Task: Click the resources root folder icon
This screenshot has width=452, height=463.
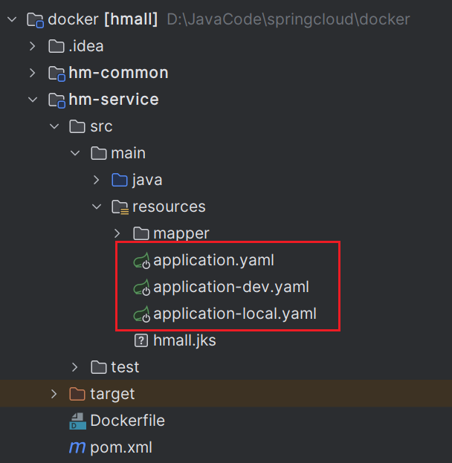Action: [x=120, y=207]
